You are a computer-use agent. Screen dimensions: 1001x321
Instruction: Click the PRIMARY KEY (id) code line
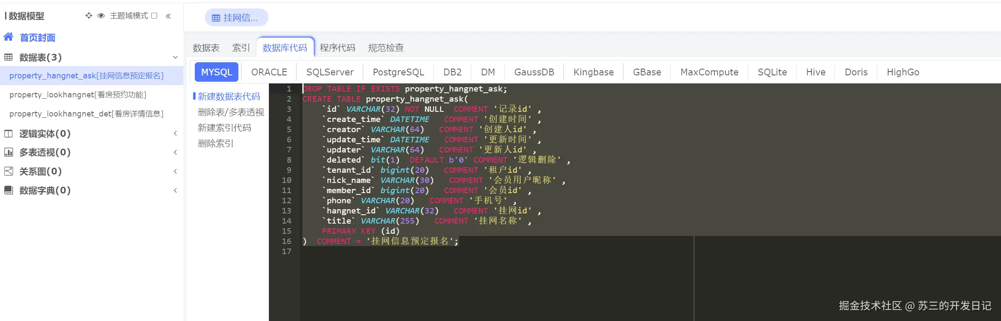[x=361, y=231]
